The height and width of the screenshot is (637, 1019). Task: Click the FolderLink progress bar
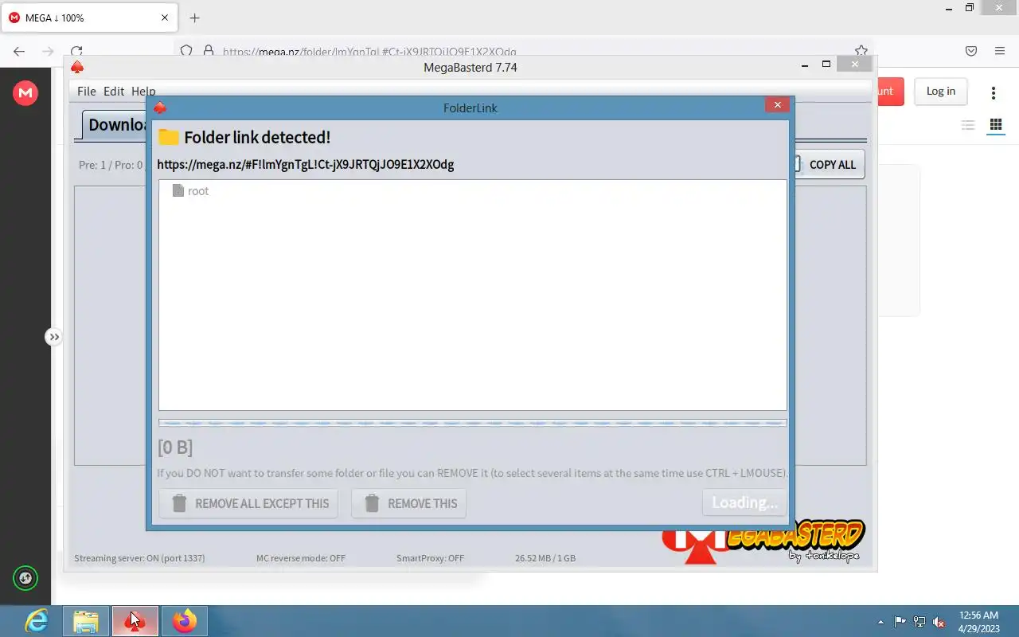pyautogui.click(x=472, y=424)
